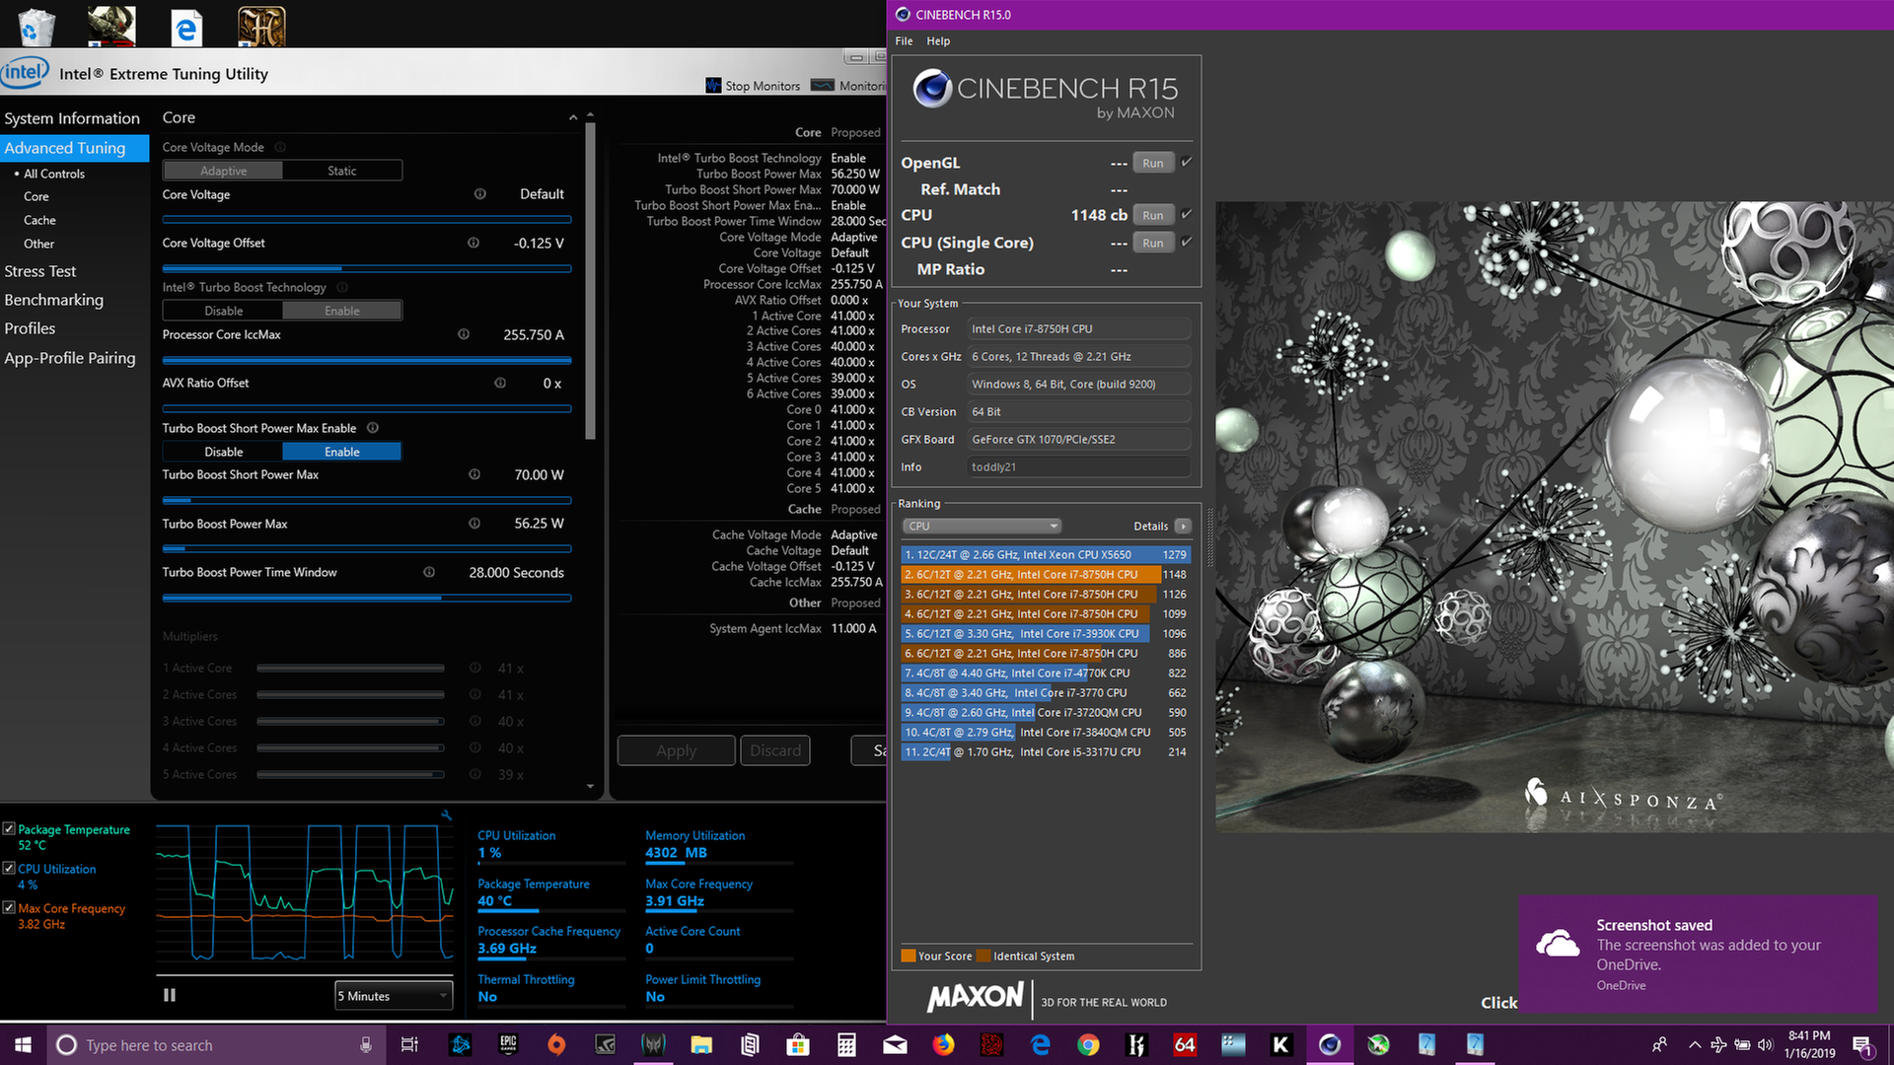The width and height of the screenshot is (1894, 1065).
Task: Click the info icon beside Core Voltage Offset
Action: [473, 243]
